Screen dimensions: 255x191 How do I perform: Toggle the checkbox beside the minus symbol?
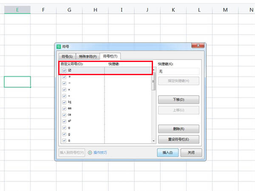click(x=64, y=83)
